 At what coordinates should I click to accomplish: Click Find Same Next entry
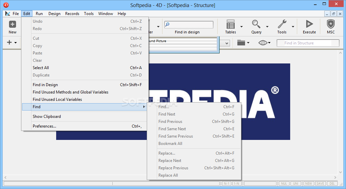194,129
